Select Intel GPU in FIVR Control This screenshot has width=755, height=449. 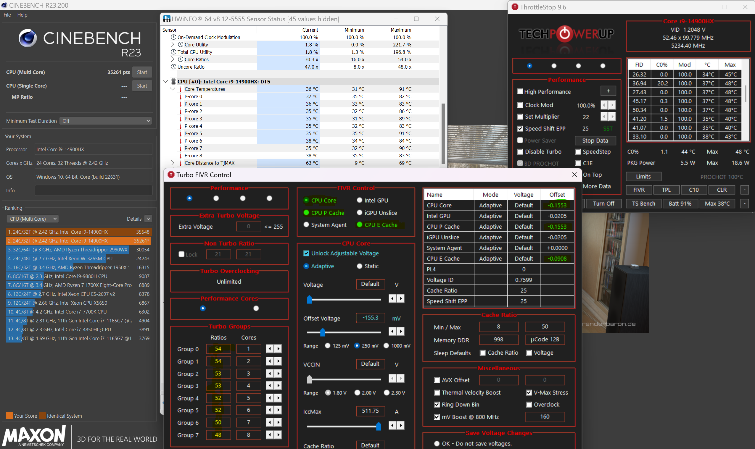359,200
